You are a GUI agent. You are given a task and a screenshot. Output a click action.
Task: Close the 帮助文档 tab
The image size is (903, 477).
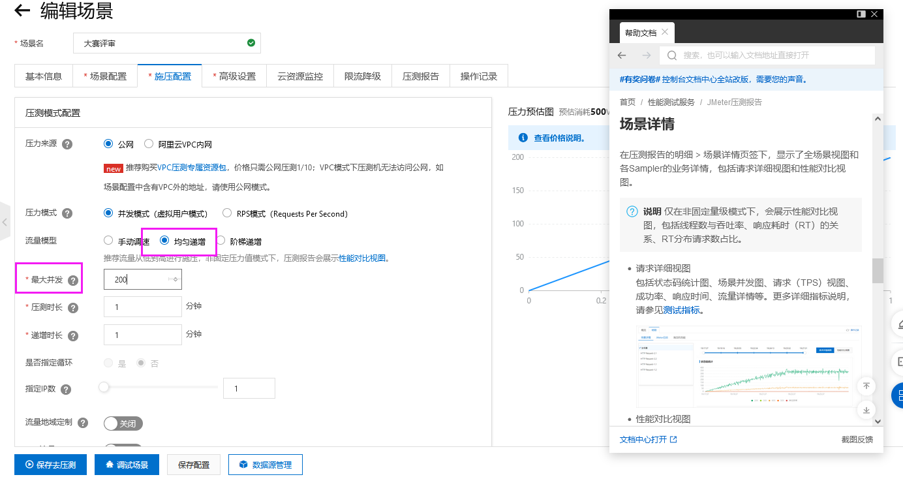click(665, 32)
